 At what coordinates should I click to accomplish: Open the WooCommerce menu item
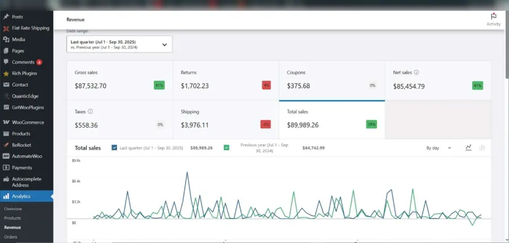click(27, 122)
